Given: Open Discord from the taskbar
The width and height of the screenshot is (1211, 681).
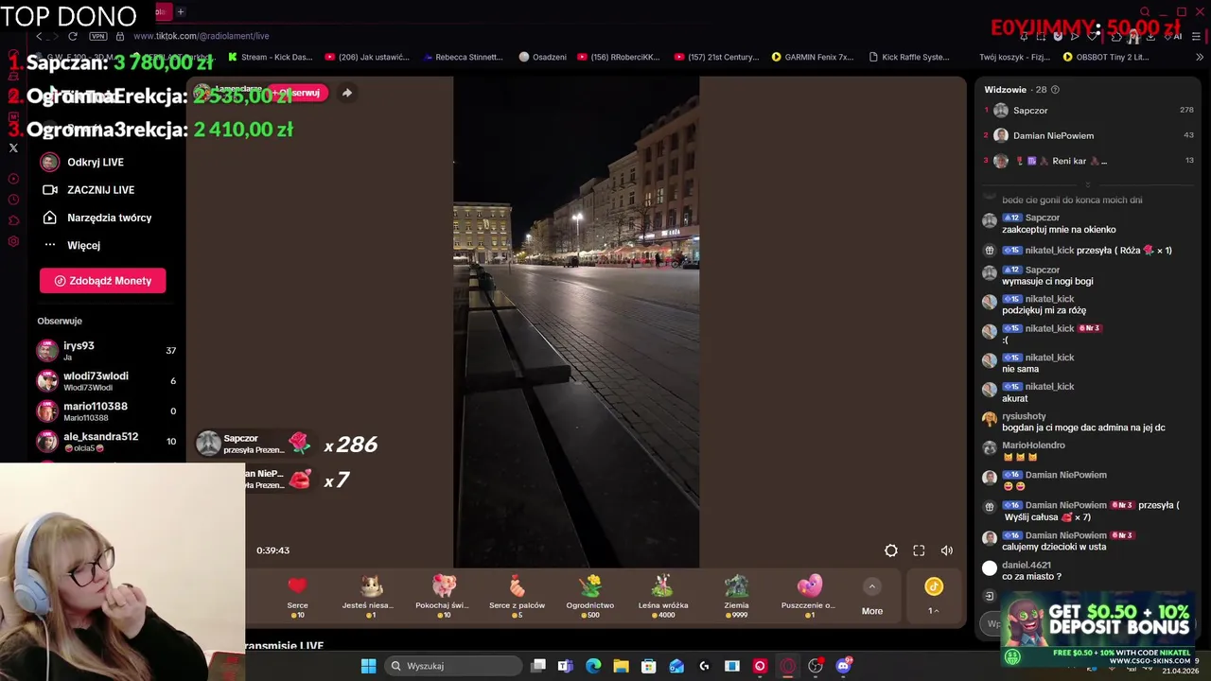Looking at the screenshot, I should click(x=843, y=666).
